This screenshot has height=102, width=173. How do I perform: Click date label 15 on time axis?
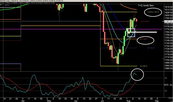pos(139,99)
